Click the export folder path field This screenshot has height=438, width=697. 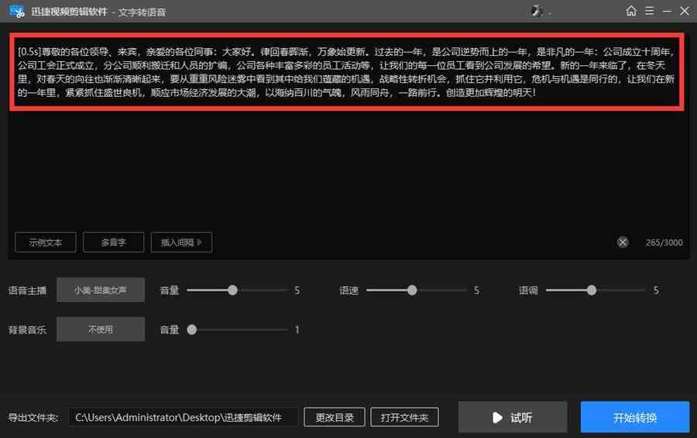183,418
